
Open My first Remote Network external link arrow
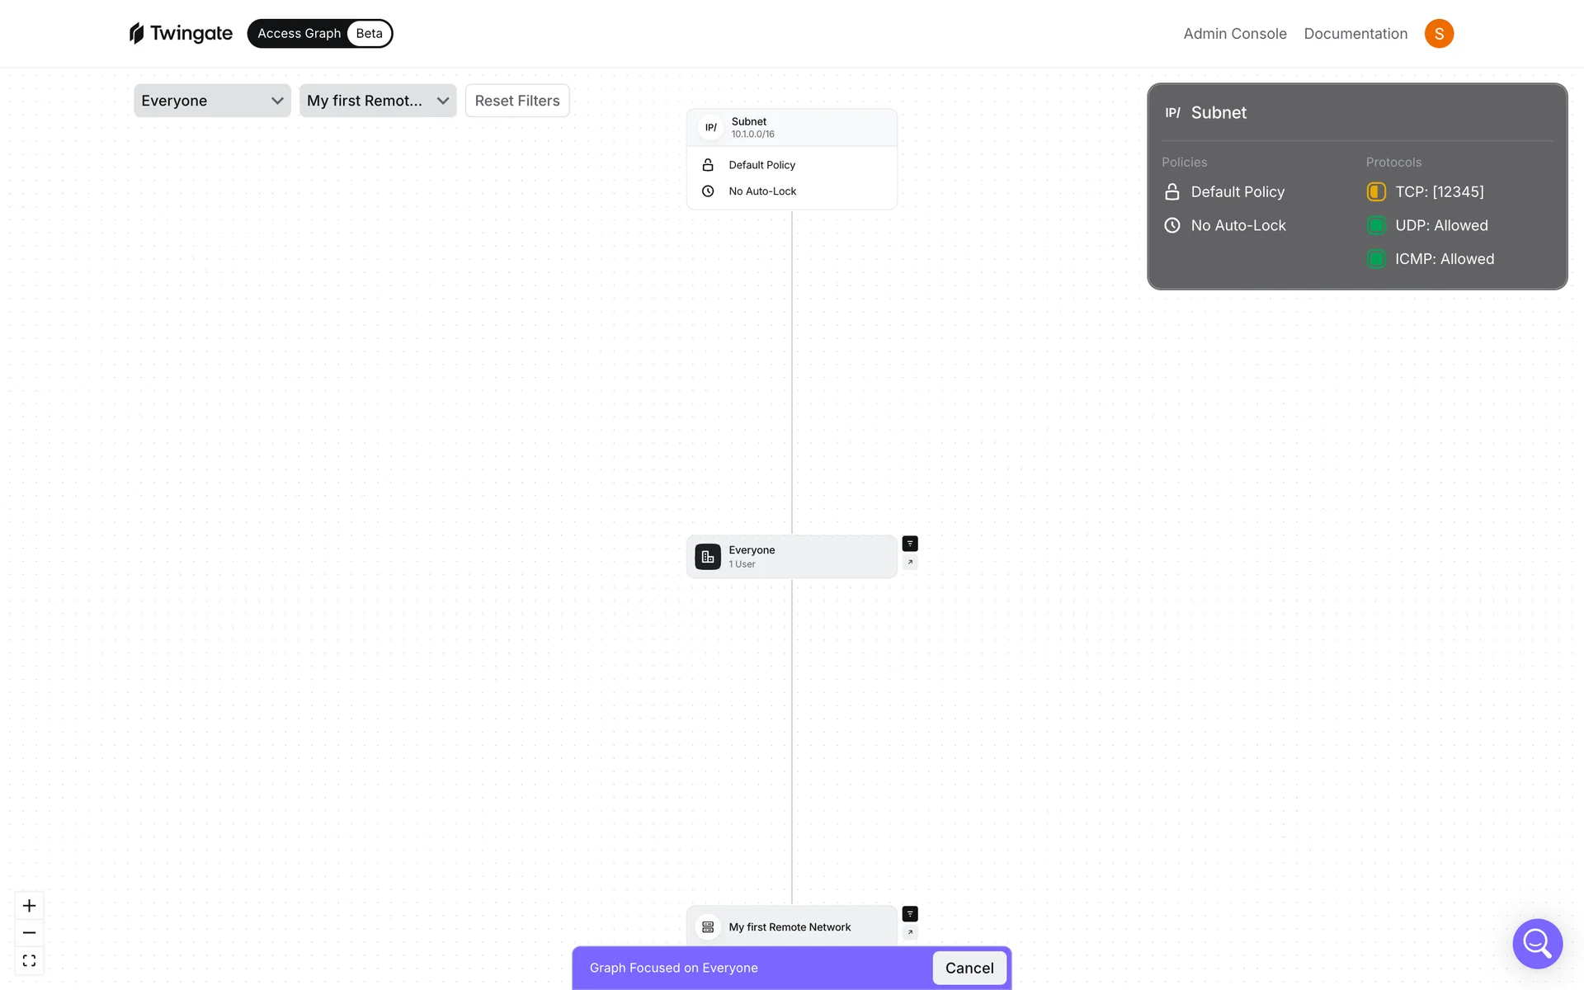(x=910, y=932)
